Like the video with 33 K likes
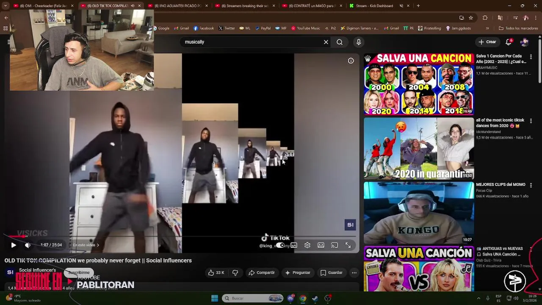The height and width of the screenshot is (305, 542). click(x=216, y=273)
